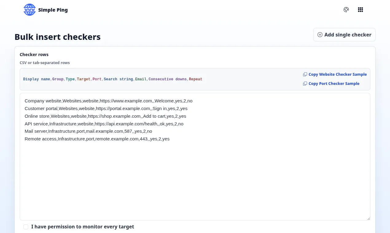Click the 'Target' header field
The width and height of the screenshot is (390, 233).
(84, 79)
